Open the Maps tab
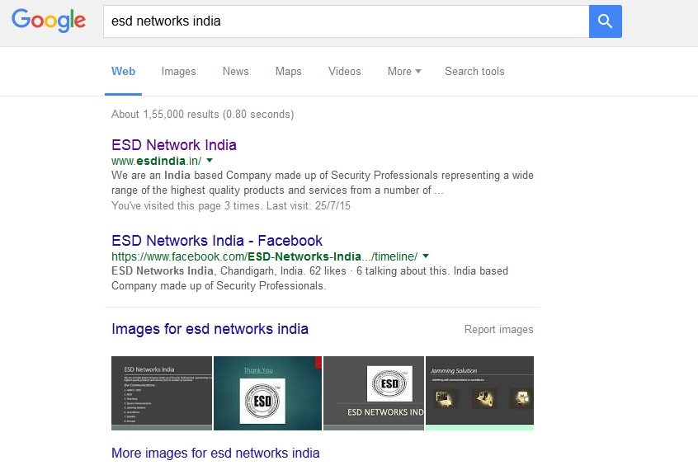The height and width of the screenshot is (470, 698). click(288, 72)
